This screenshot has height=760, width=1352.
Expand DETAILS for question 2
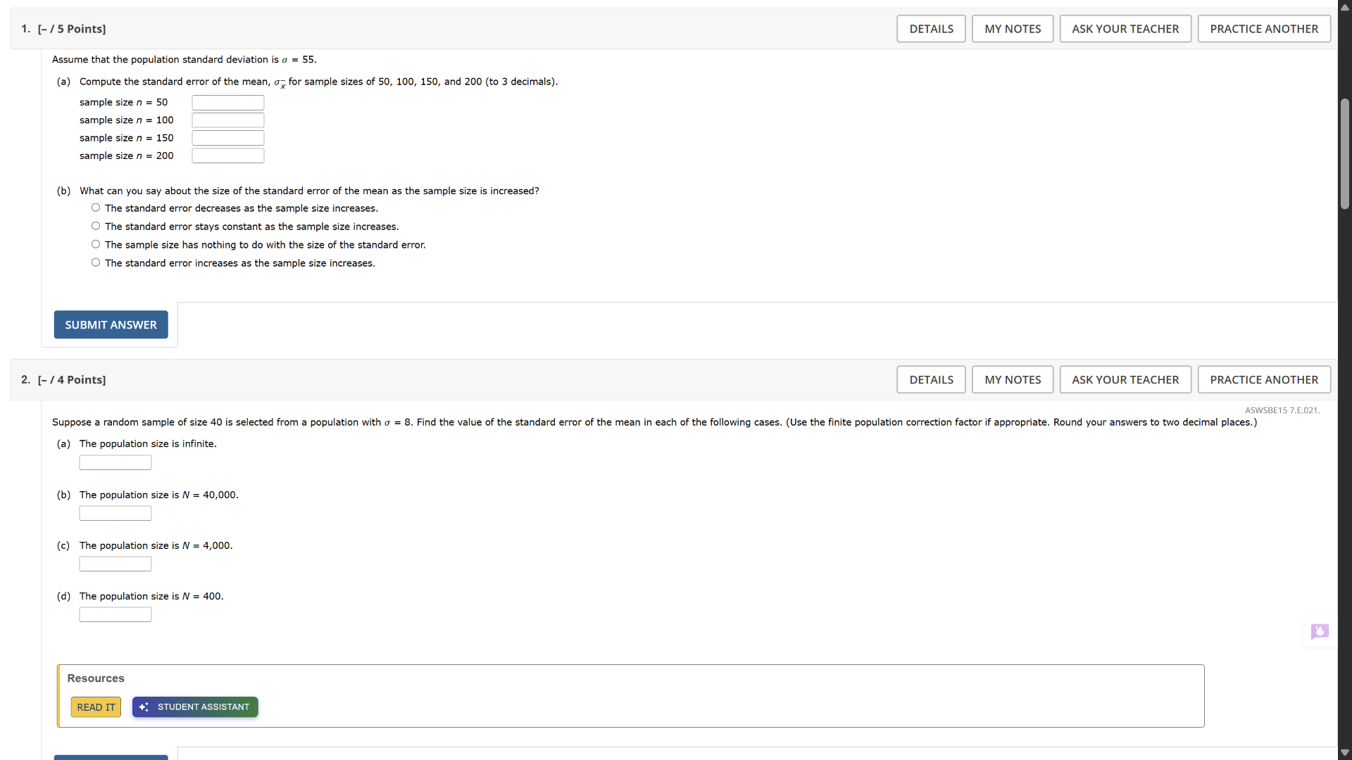pyautogui.click(x=931, y=380)
